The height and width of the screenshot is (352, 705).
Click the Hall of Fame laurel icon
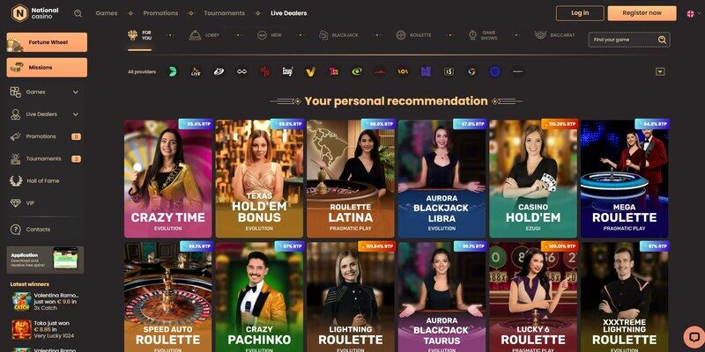pos(16,181)
